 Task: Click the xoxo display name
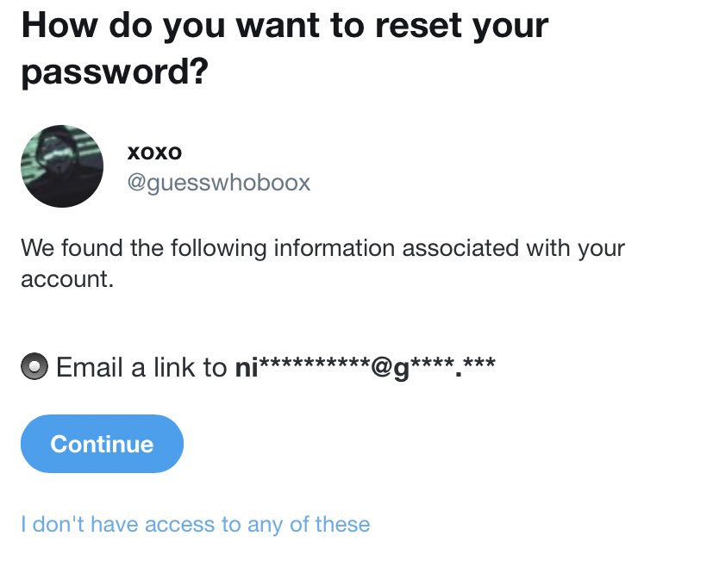(154, 153)
